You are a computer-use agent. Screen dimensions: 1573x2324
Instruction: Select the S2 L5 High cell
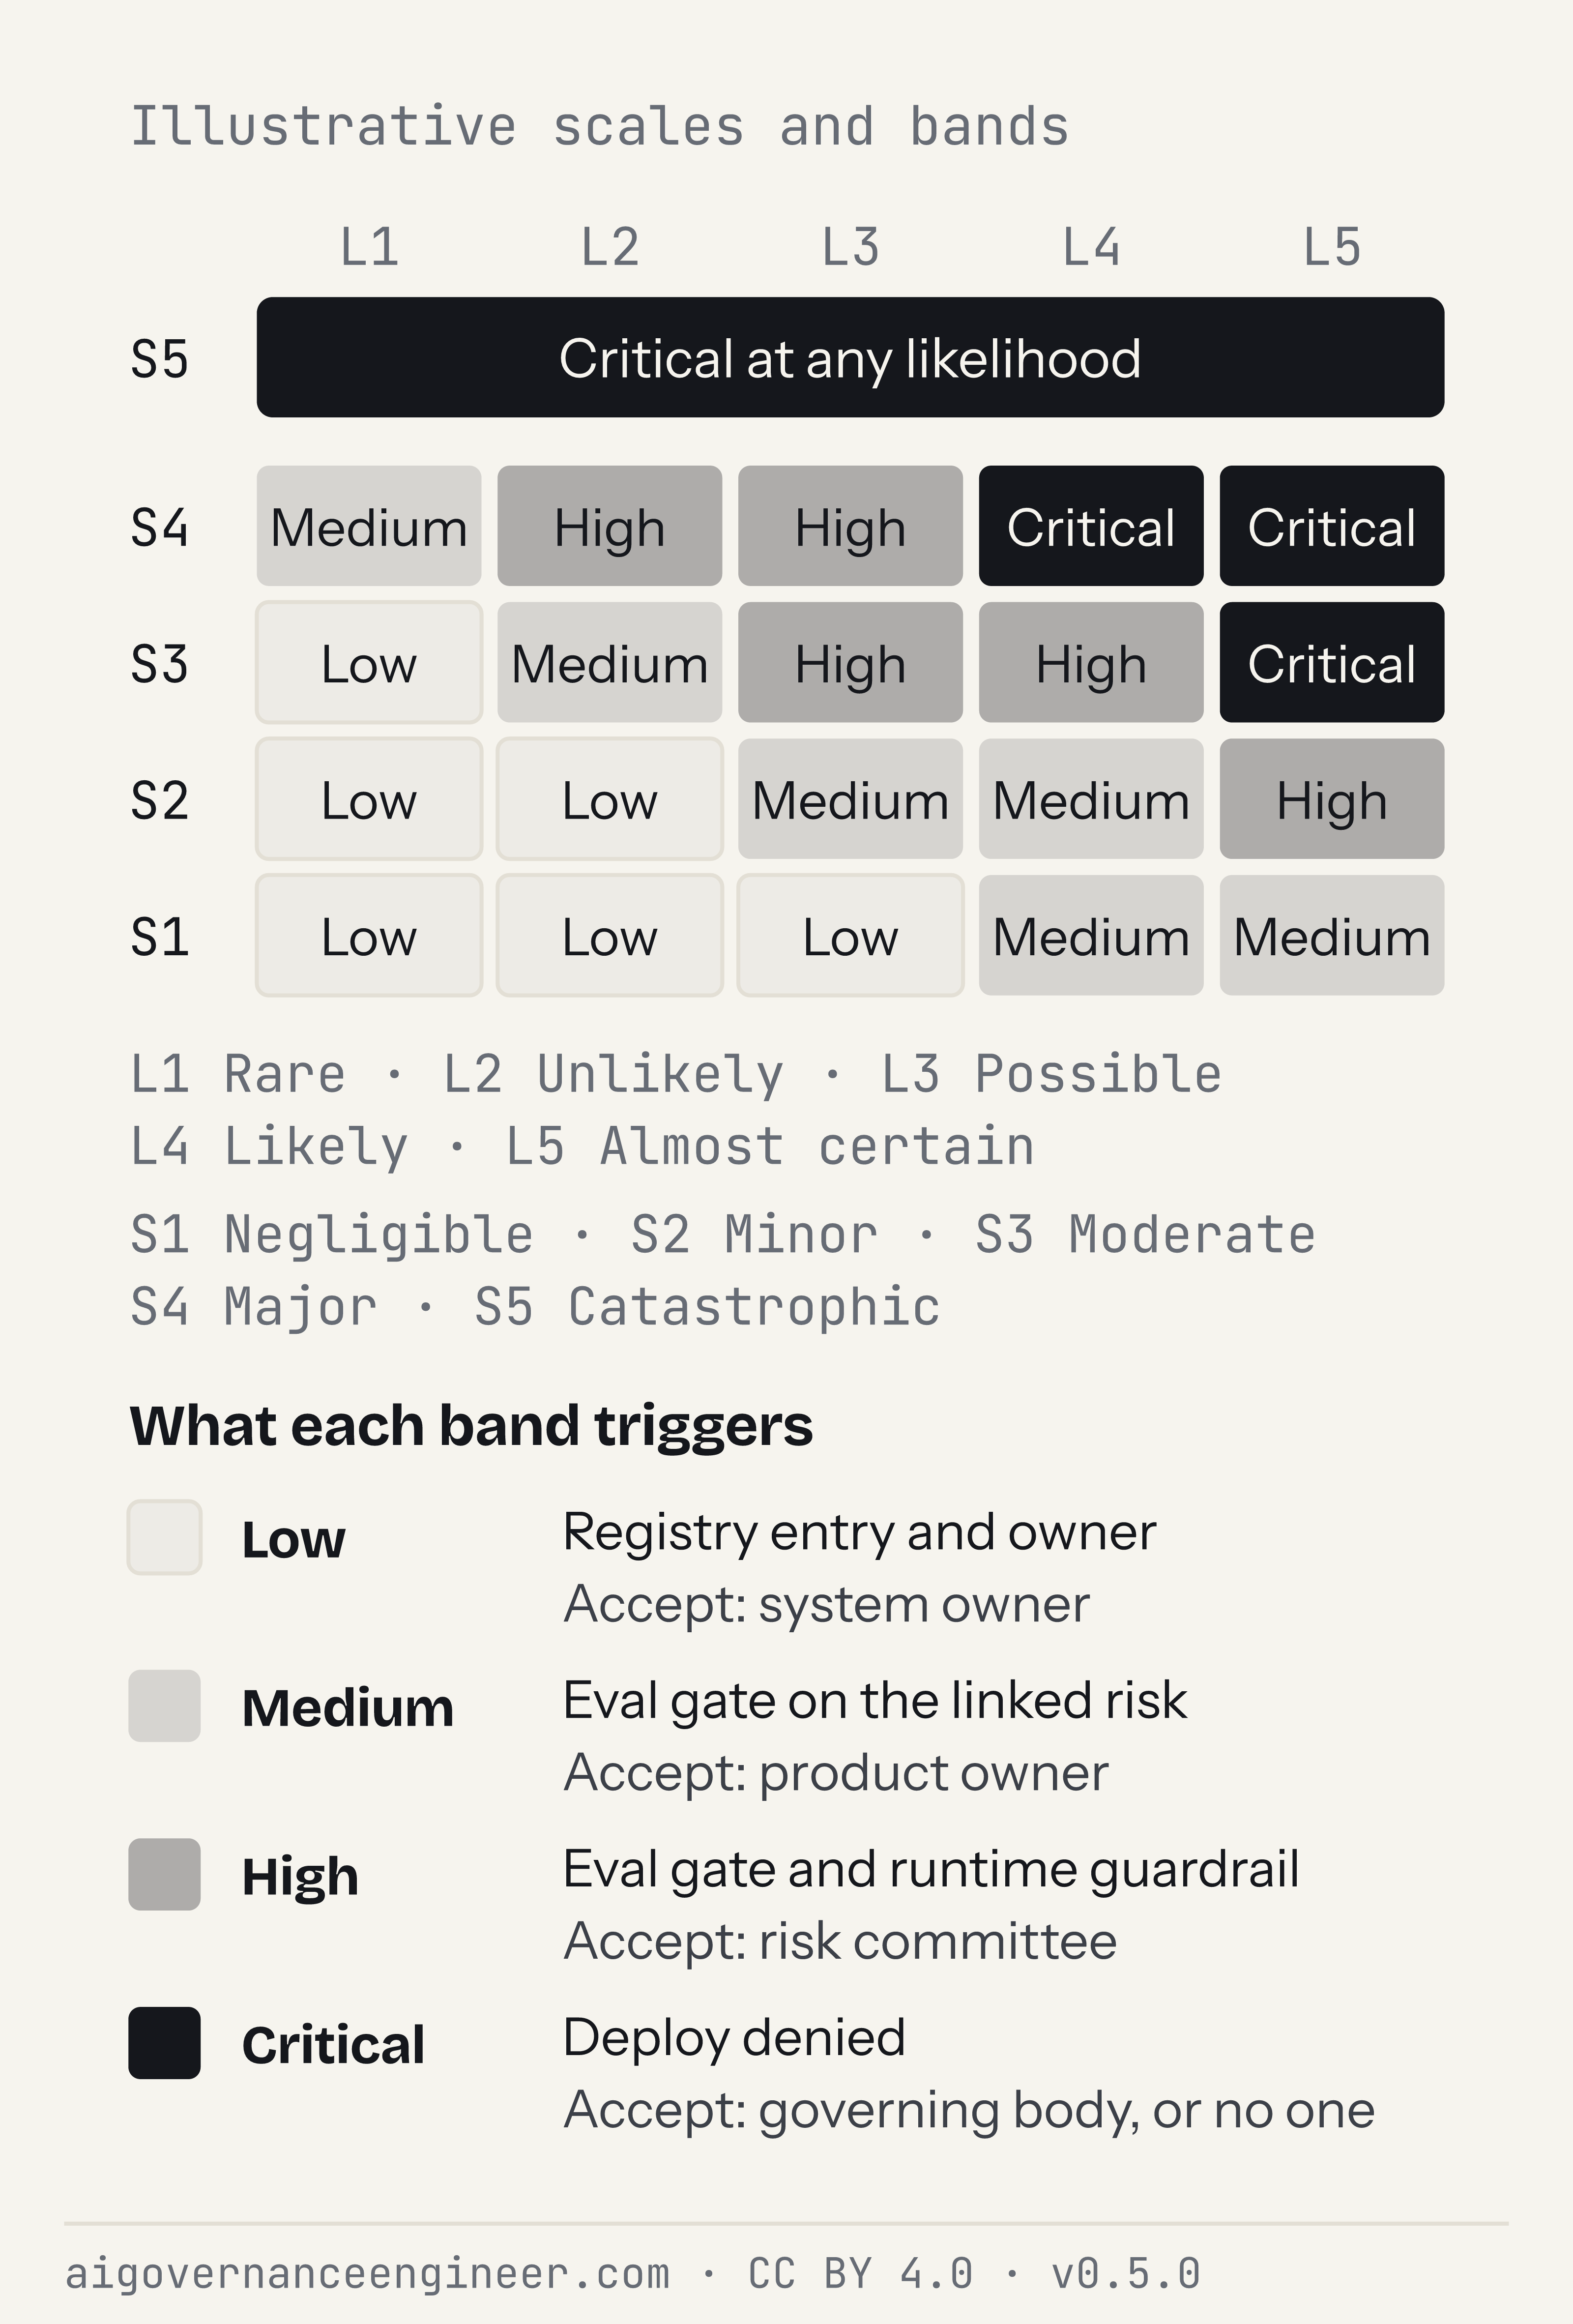pos(1332,799)
